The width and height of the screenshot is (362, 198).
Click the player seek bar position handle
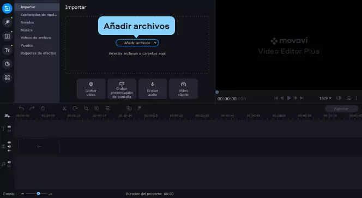[217, 92]
